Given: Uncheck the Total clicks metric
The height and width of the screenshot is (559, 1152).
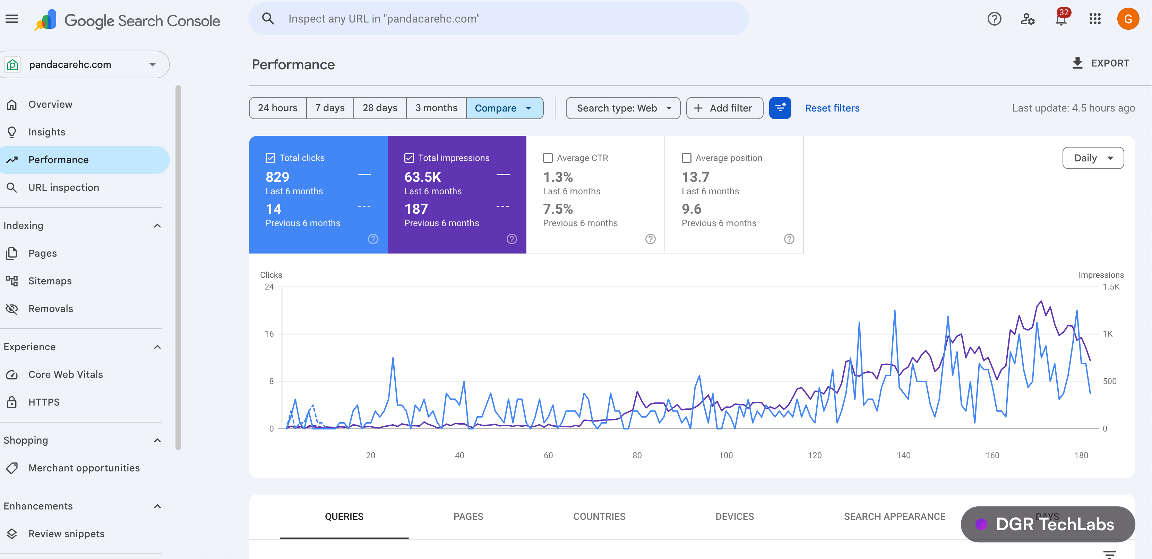Looking at the screenshot, I should click(270, 158).
